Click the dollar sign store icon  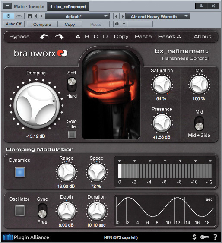pyautogui.click(x=194, y=237)
